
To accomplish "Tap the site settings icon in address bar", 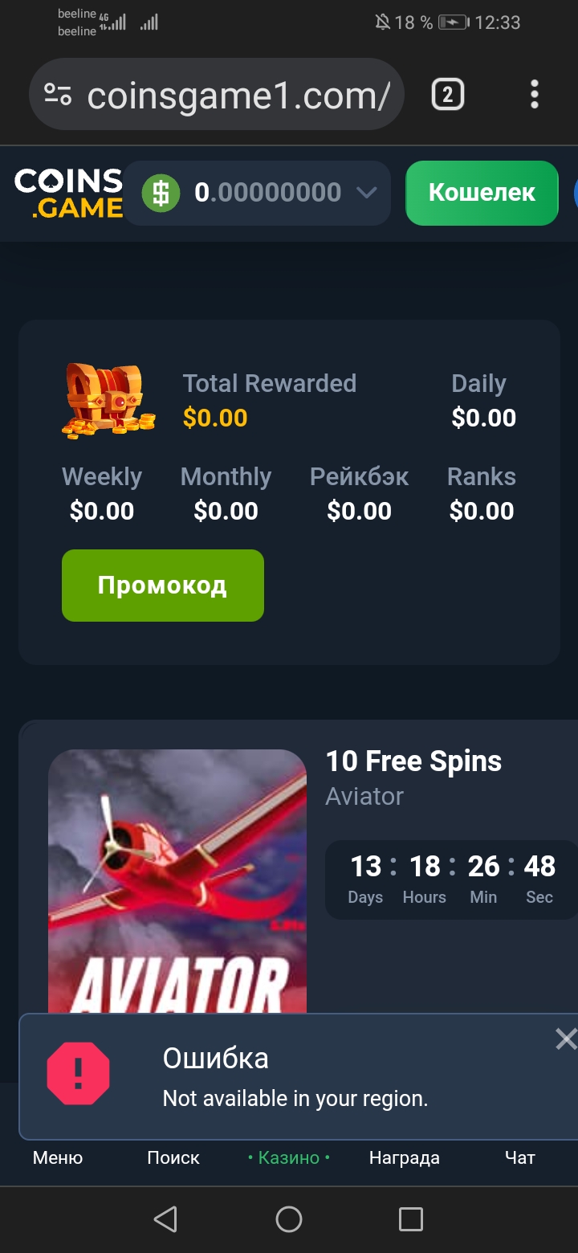I will tap(58, 95).
